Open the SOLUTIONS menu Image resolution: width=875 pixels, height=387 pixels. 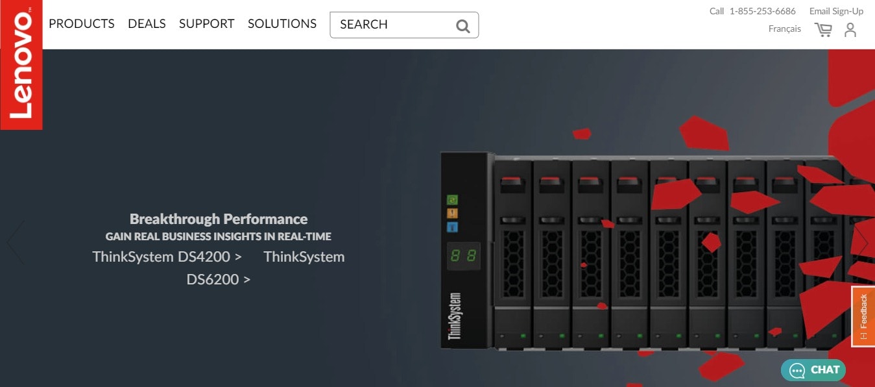(x=282, y=24)
